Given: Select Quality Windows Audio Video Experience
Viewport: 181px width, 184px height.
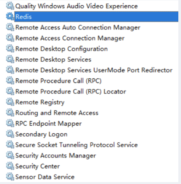Looking at the screenshot, I should click(x=76, y=6).
